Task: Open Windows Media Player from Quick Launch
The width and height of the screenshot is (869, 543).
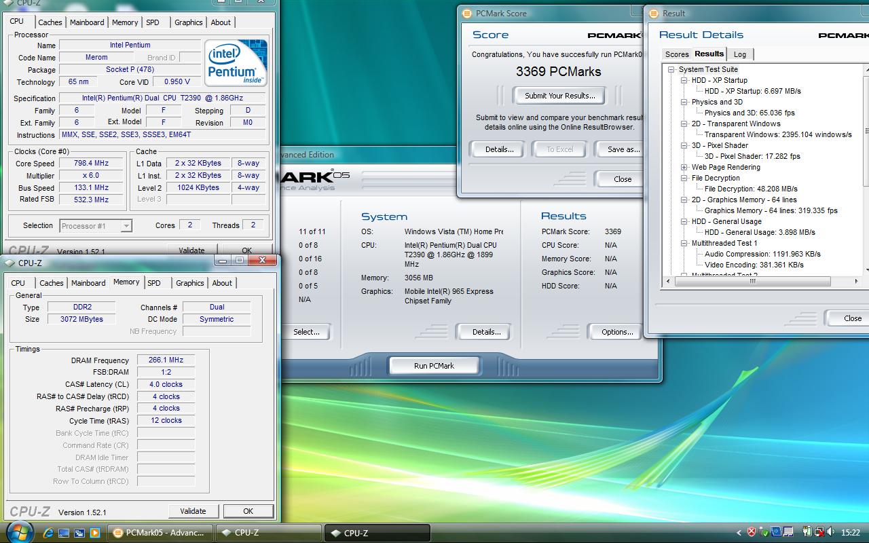Action: (x=95, y=533)
